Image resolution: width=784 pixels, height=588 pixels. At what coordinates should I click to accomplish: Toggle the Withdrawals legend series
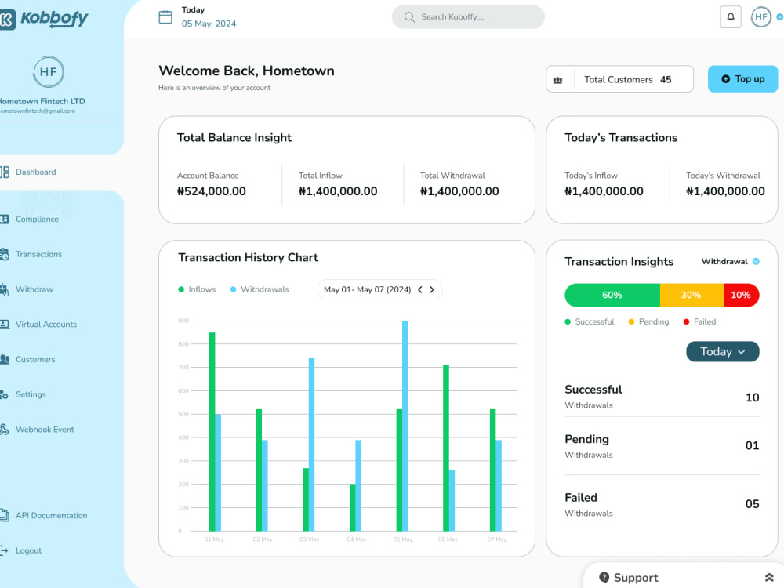point(260,289)
